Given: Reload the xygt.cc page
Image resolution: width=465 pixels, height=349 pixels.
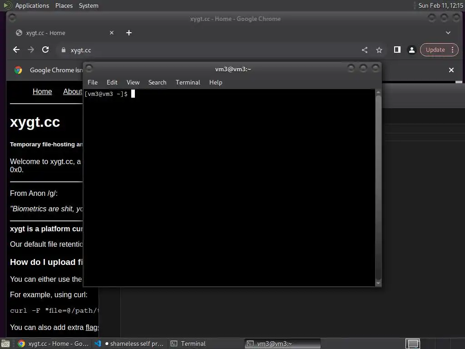Looking at the screenshot, I should tap(45, 50).
